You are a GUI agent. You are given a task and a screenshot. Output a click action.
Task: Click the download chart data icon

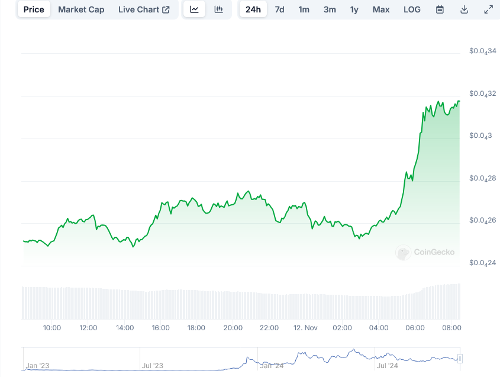click(x=464, y=9)
